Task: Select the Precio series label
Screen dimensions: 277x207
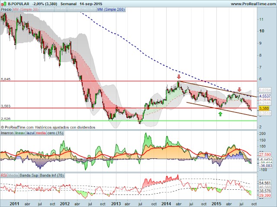Action: pyautogui.click(x=6, y=9)
